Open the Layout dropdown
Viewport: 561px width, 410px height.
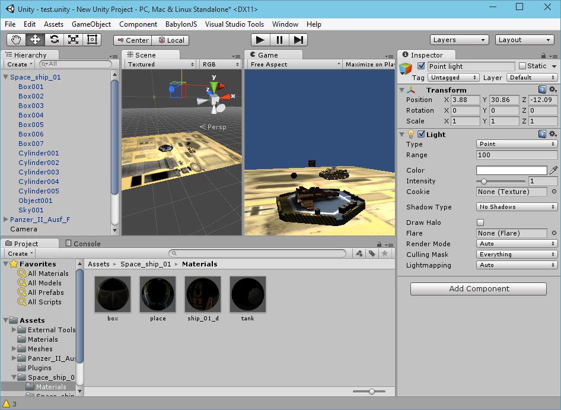pyautogui.click(x=524, y=40)
